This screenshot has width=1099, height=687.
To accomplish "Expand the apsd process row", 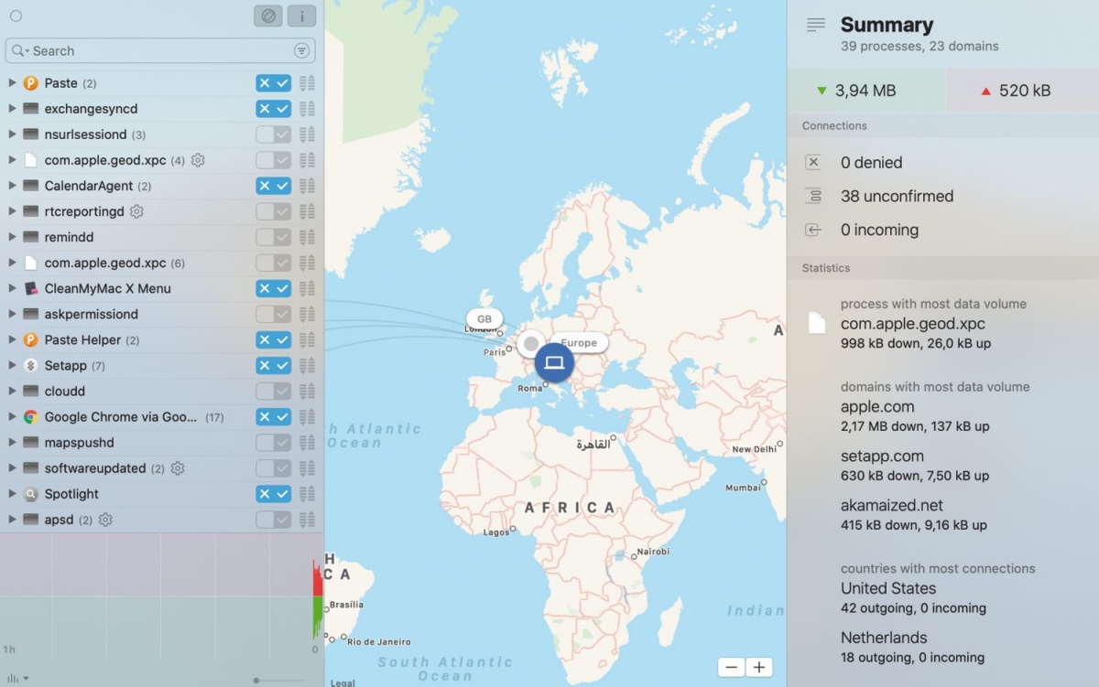I will (12, 520).
